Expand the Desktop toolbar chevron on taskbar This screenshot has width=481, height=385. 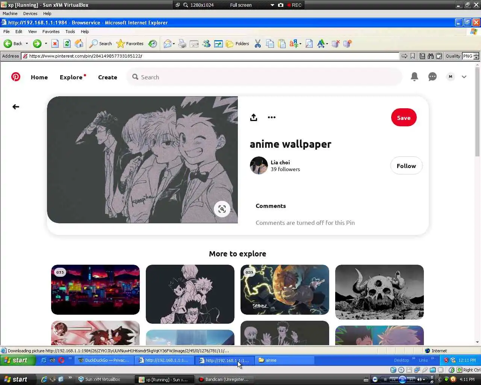click(x=414, y=358)
